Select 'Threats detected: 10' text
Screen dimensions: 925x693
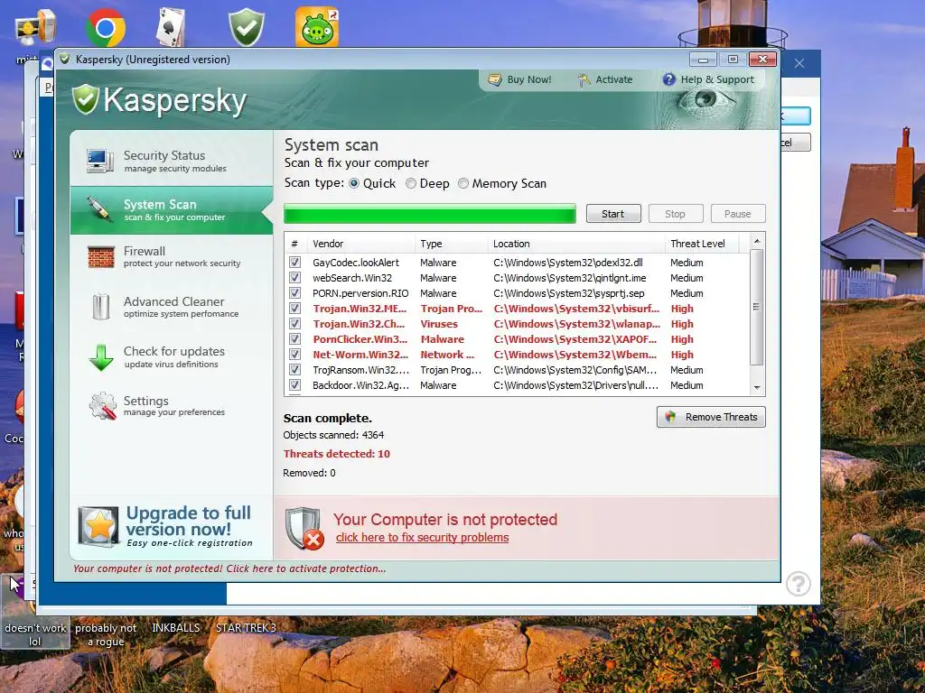click(x=336, y=454)
